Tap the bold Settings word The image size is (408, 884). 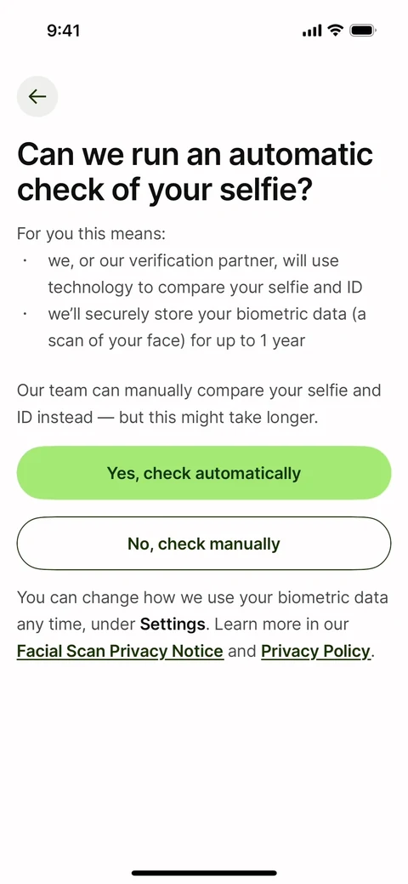point(173,625)
